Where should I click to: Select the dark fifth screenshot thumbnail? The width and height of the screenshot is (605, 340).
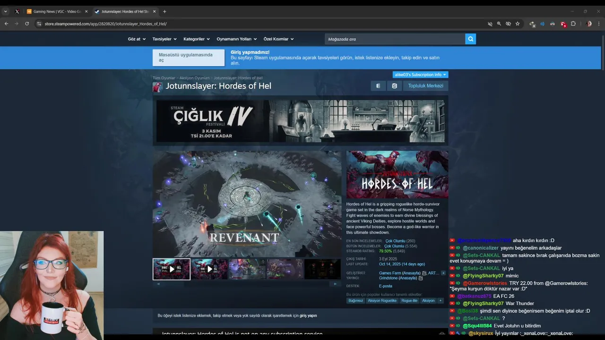322,269
